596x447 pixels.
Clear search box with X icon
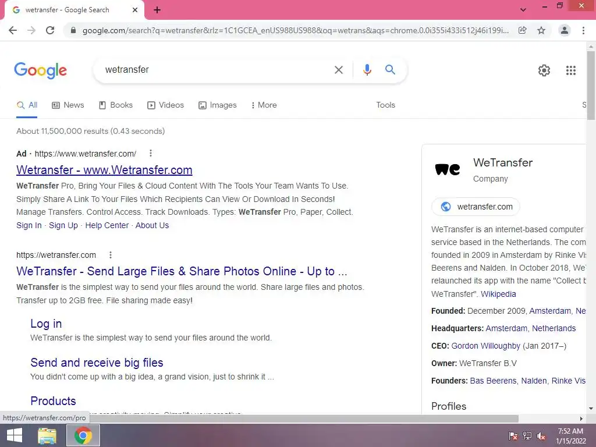pyautogui.click(x=339, y=70)
